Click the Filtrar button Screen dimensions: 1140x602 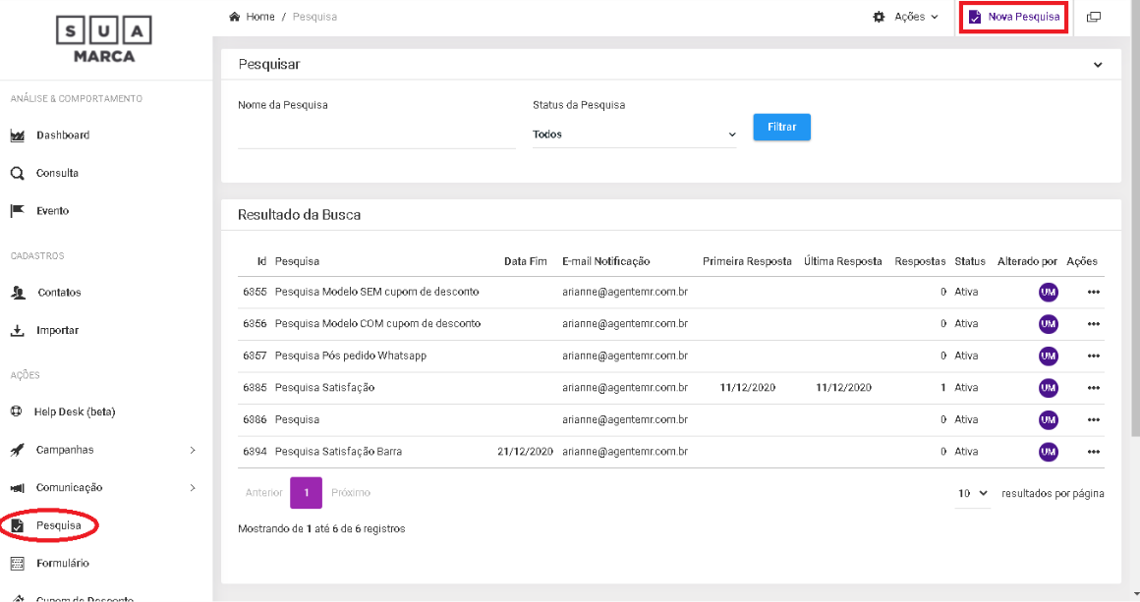click(x=781, y=128)
